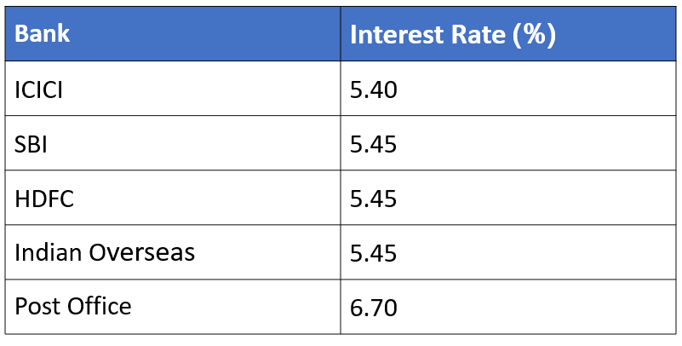This screenshot has height=346, width=682.
Task: Select the Indian Overseas 5.45 rate value
Action: coord(373,253)
